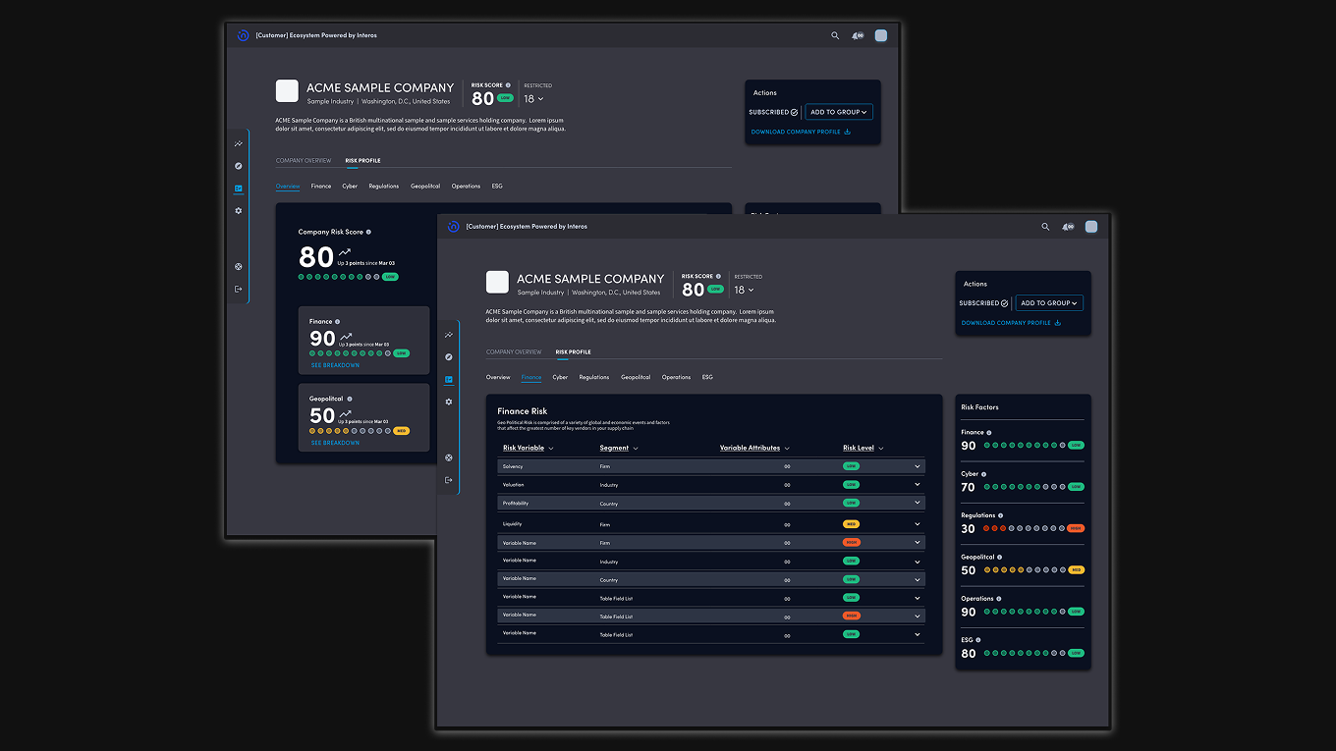Expand the Solvency row chevron

pyautogui.click(x=918, y=466)
